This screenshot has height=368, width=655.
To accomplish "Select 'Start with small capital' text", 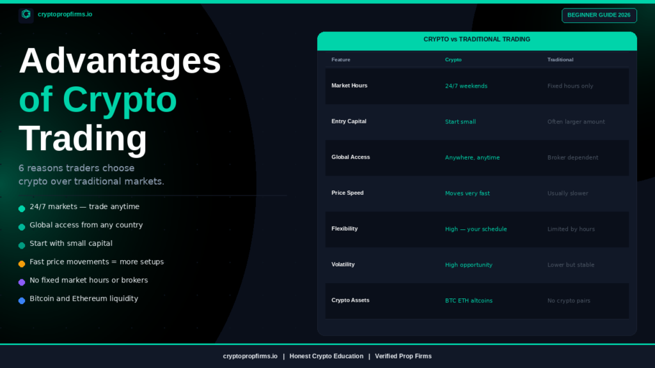I will pyautogui.click(x=71, y=243).
